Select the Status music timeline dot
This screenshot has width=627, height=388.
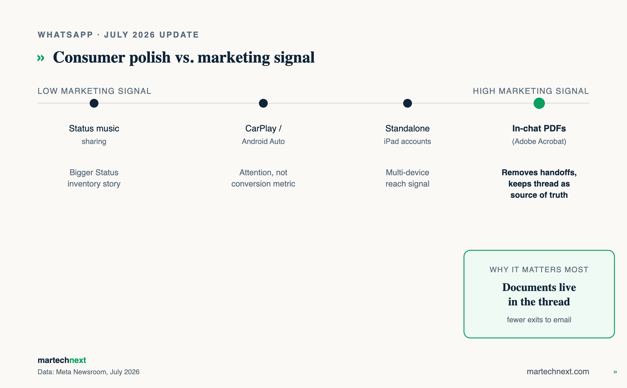coord(94,103)
